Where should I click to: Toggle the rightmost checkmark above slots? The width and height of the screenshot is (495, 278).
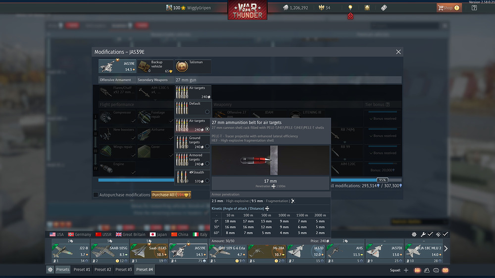[445, 234]
